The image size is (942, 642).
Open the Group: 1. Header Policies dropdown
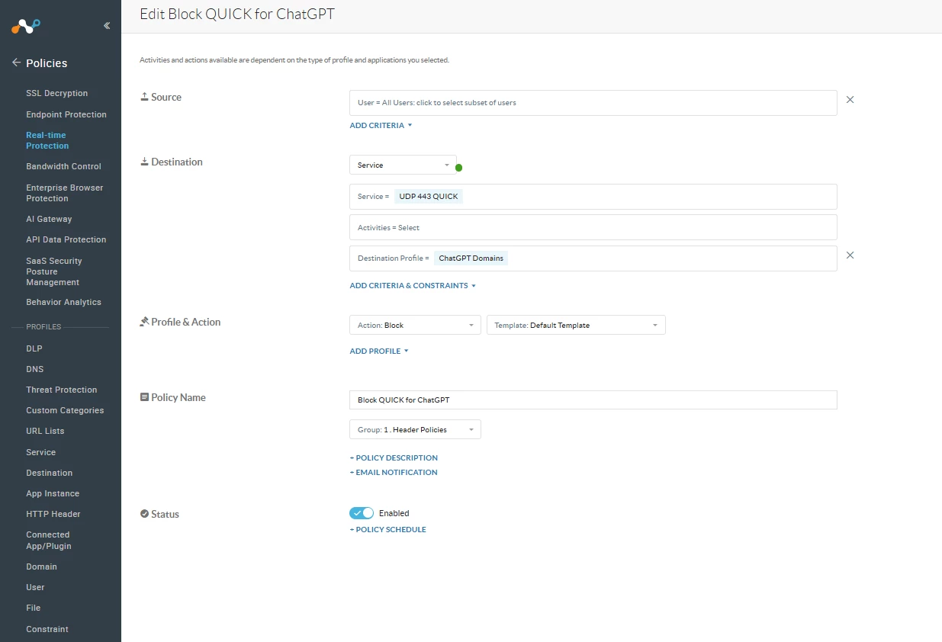pyautogui.click(x=415, y=429)
